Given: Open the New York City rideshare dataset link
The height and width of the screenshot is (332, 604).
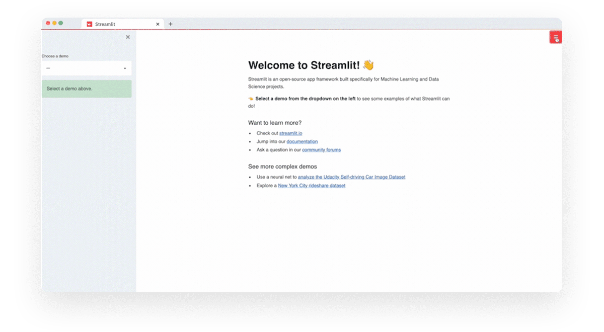Looking at the screenshot, I should [312, 186].
